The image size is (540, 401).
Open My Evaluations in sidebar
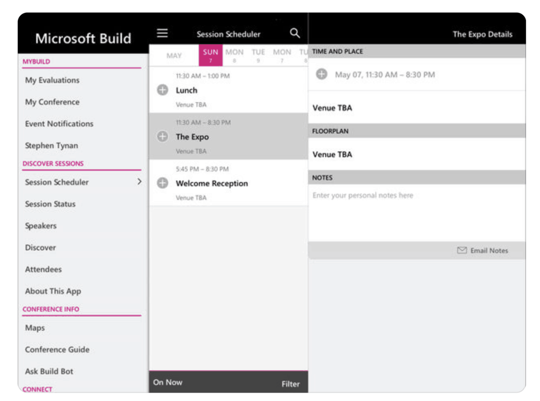(x=52, y=80)
